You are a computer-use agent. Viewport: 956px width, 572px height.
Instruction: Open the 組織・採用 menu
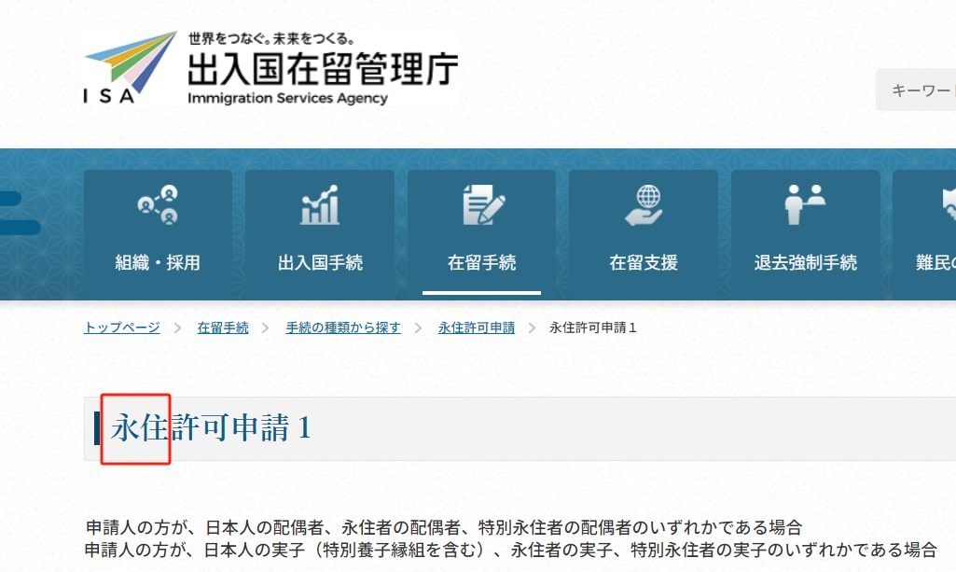click(158, 234)
